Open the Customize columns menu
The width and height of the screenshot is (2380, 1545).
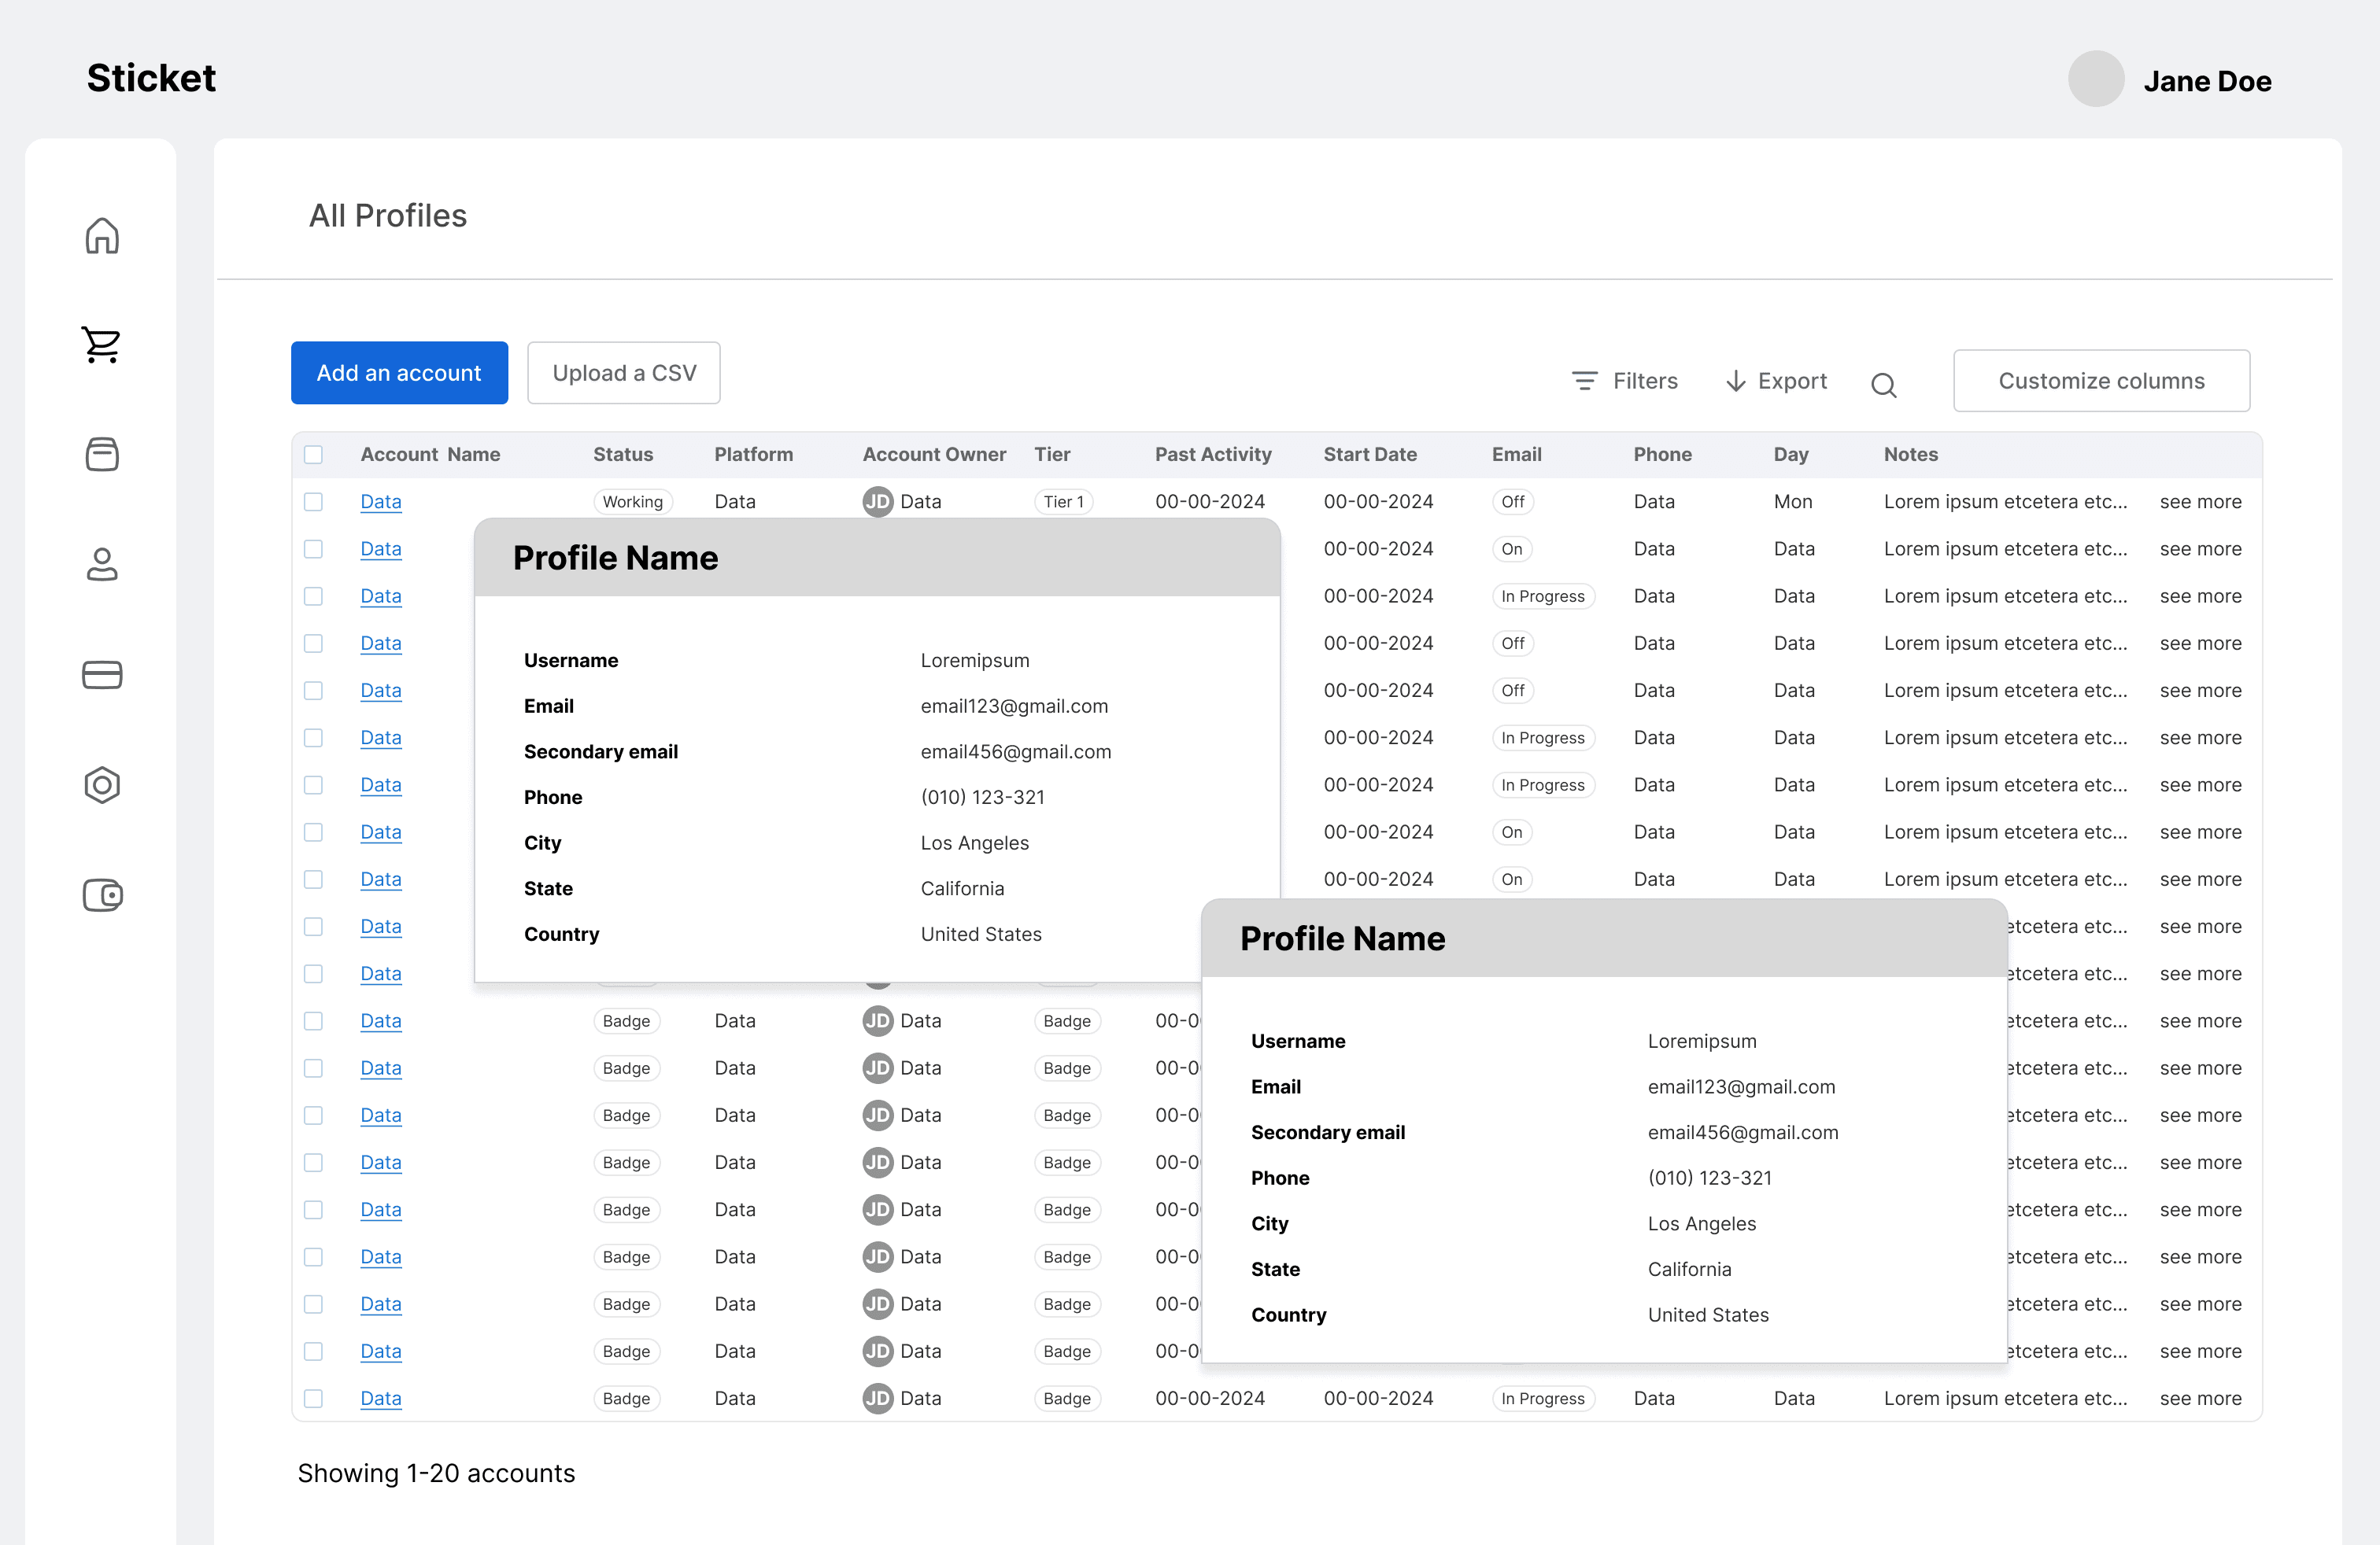pos(2101,381)
